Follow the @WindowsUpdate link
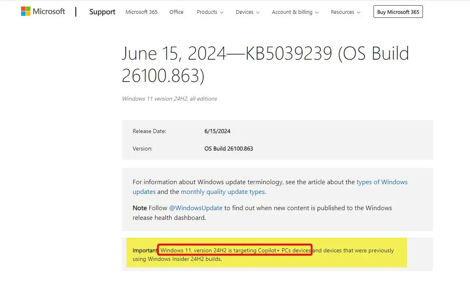This screenshot has height=286, width=470. coord(196,208)
